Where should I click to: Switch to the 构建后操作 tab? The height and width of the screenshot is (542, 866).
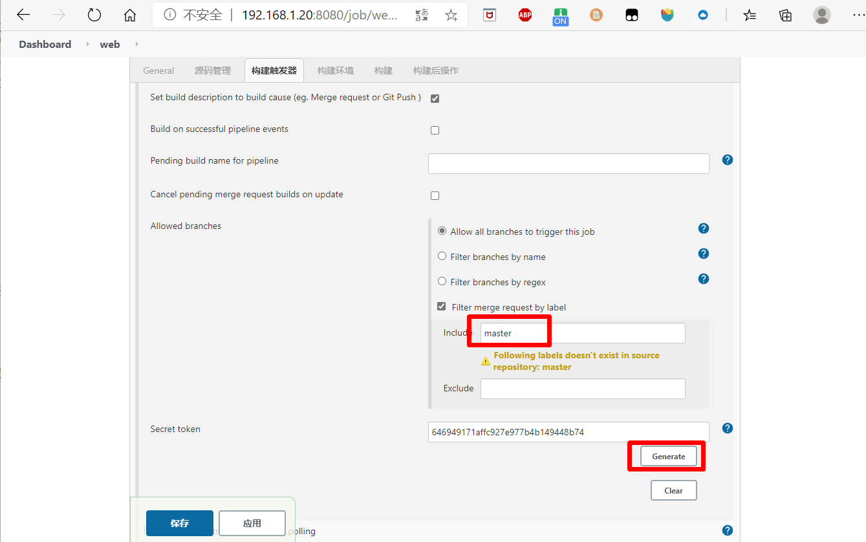(436, 70)
